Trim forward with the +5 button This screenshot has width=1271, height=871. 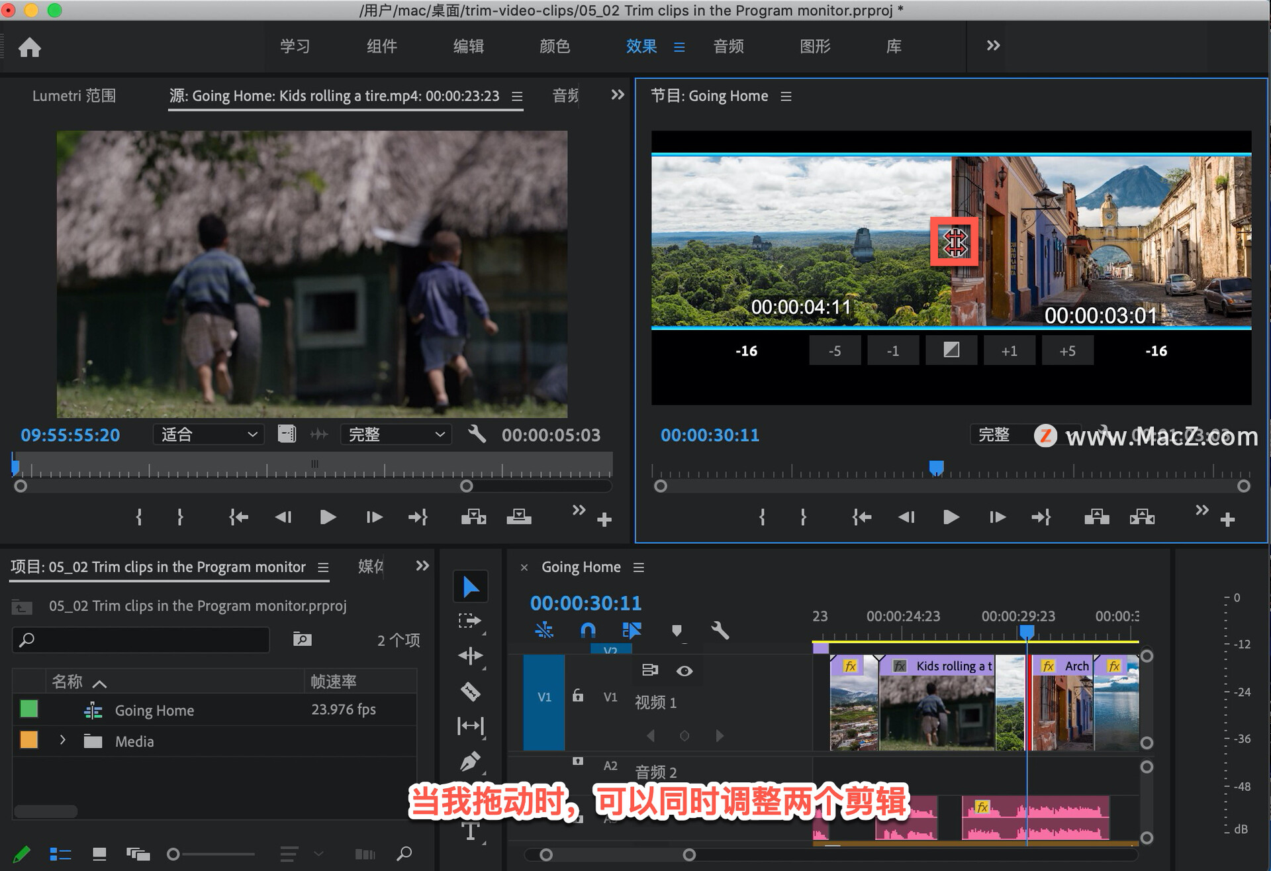point(1067,350)
